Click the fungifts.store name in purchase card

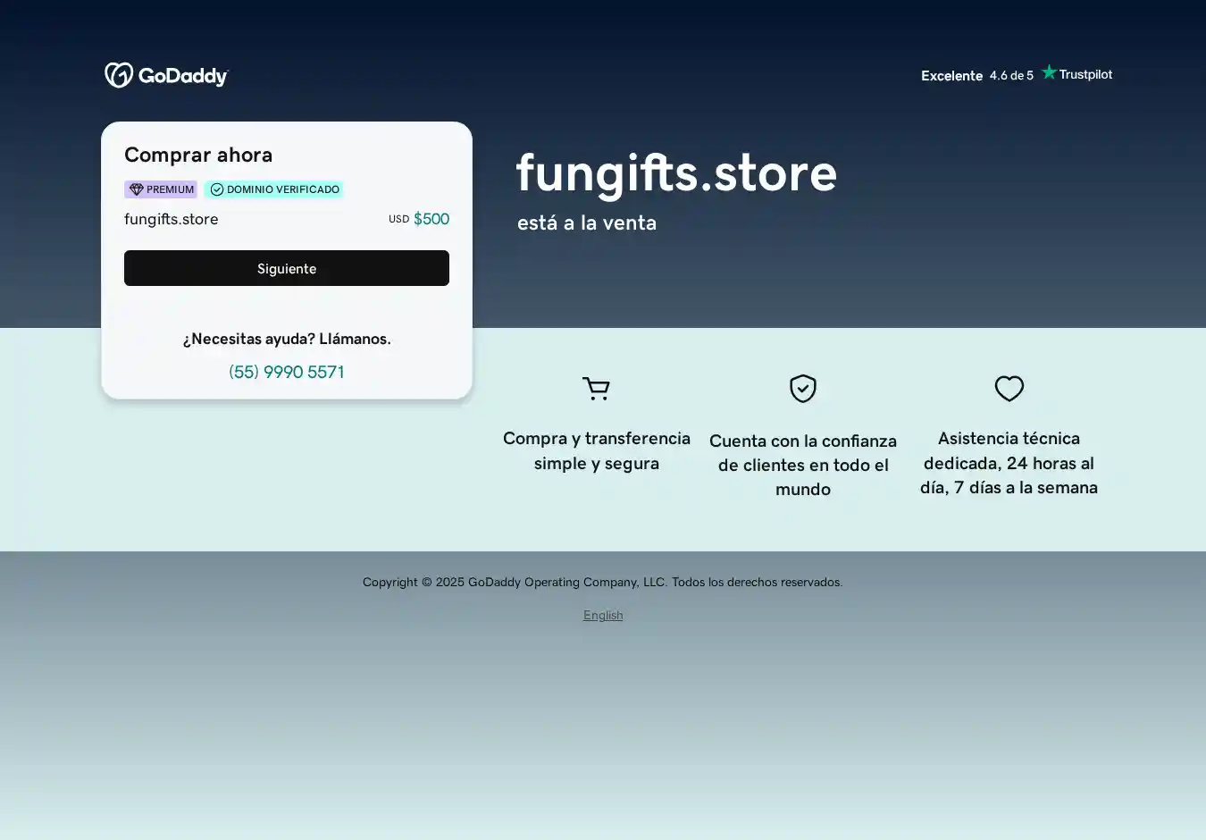(171, 219)
